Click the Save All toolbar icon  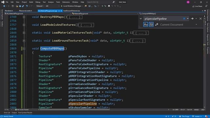click(23, 6)
